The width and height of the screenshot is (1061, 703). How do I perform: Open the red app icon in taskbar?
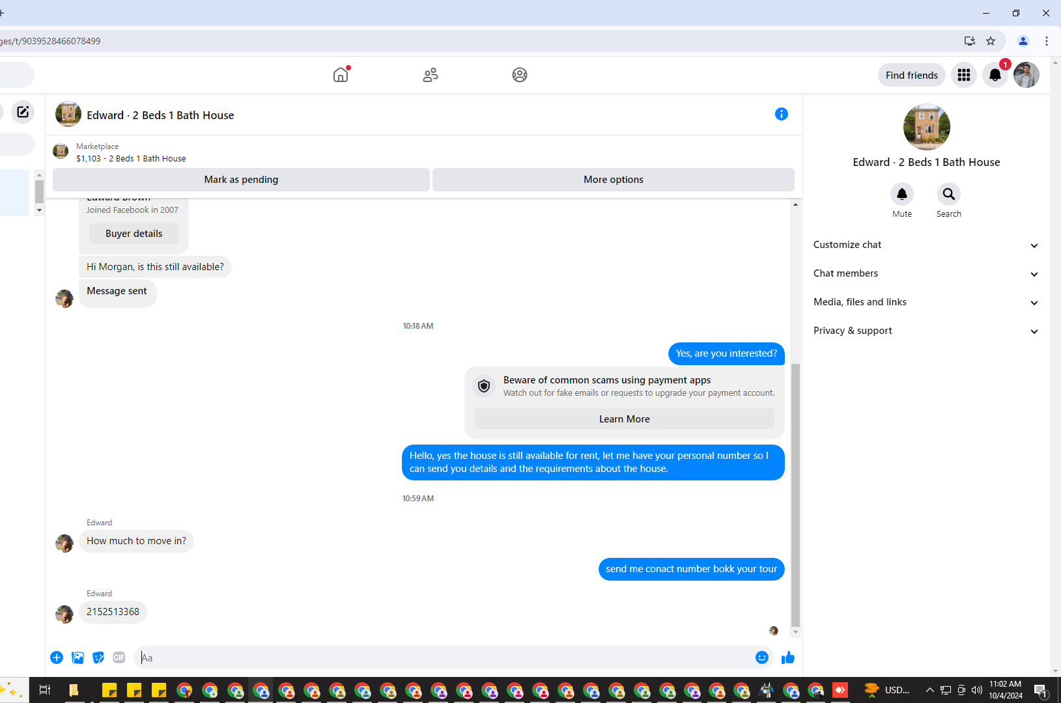click(x=841, y=690)
